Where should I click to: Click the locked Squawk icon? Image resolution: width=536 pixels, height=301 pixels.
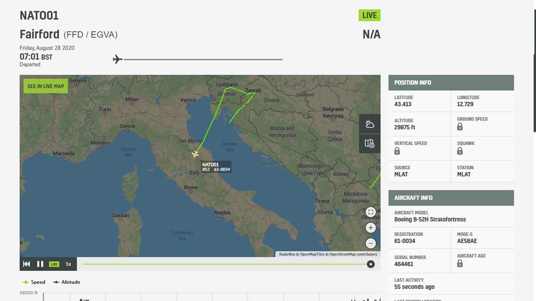[x=460, y=151]
